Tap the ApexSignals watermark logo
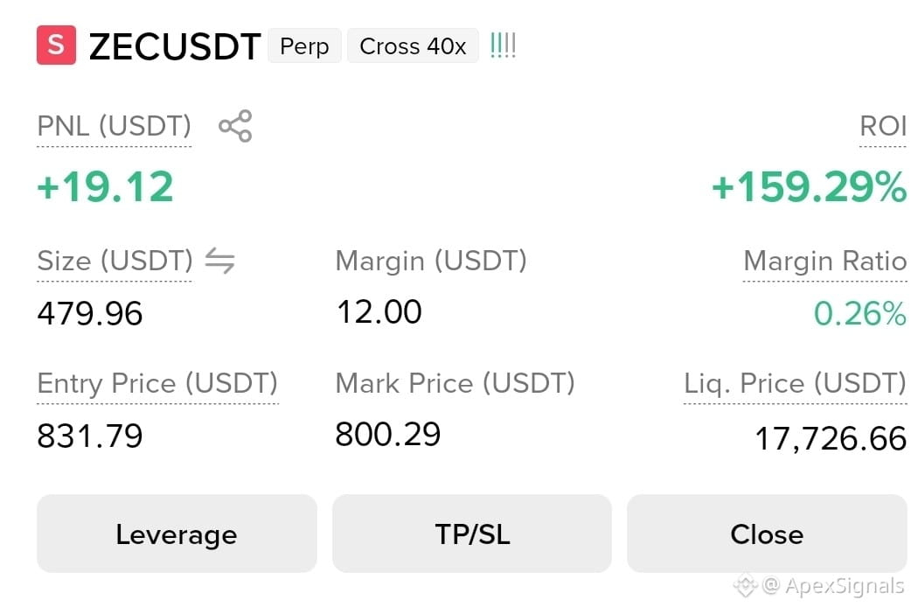 click(746, 584)
